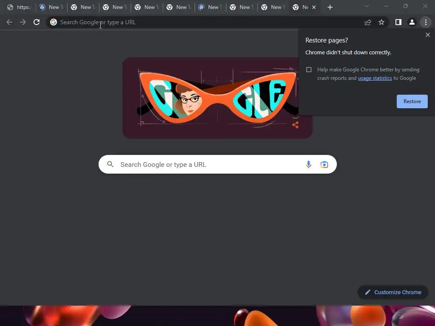Image resolution: width=435 pixels, height=326 pixels.
Task: Open Chrome's three-dot menu
Action: coord(426,22)
